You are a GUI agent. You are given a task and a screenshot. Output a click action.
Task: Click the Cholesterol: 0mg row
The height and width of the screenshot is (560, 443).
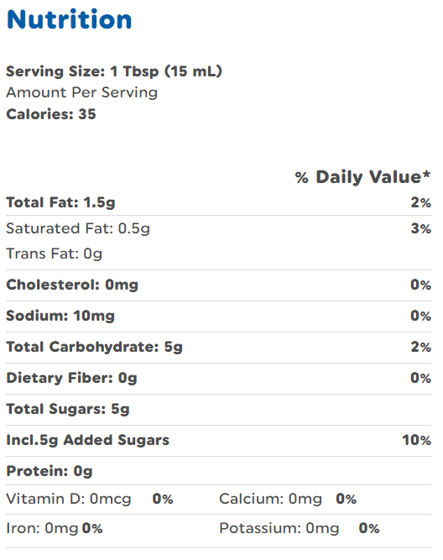tap(218, 285)
